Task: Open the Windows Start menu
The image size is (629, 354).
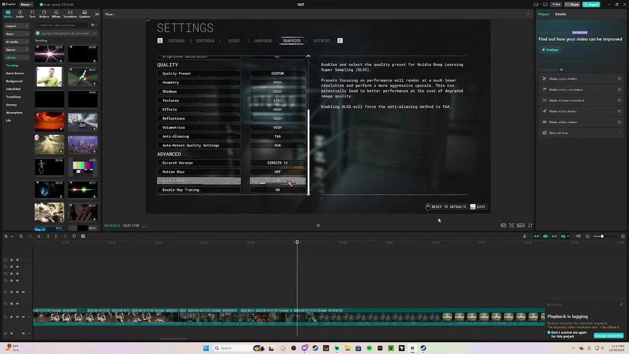Action: point(206,348)
